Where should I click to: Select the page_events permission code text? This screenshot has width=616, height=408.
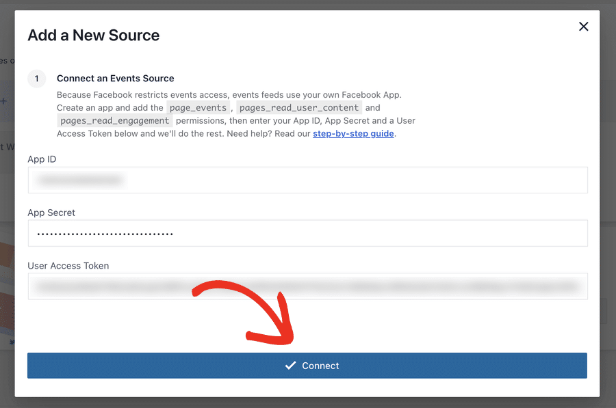click(x=198, y=107)
